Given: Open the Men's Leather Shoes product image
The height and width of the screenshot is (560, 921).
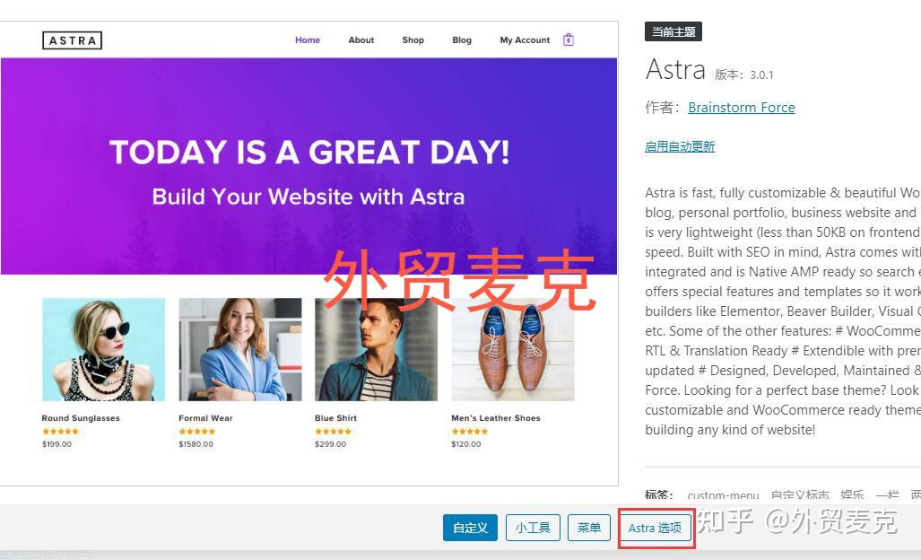Looking at the screenshot, I should 513,350.
